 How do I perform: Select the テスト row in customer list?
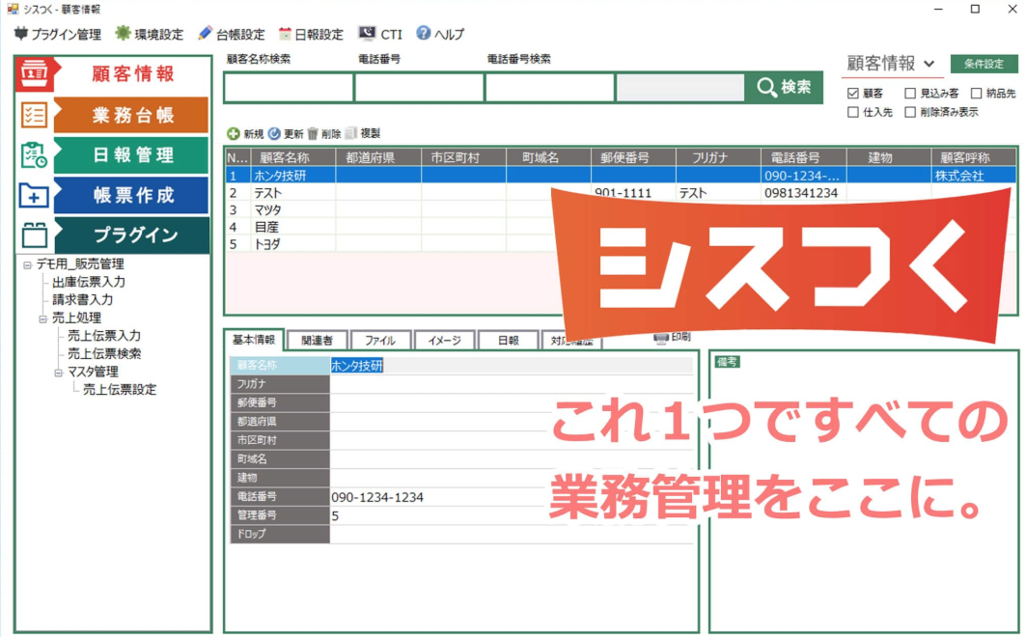click(280, 193)
